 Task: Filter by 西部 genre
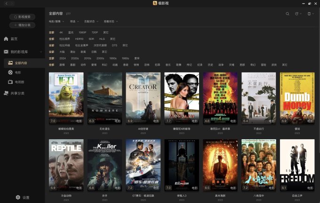pyautogui.click(x=242, y=65)
